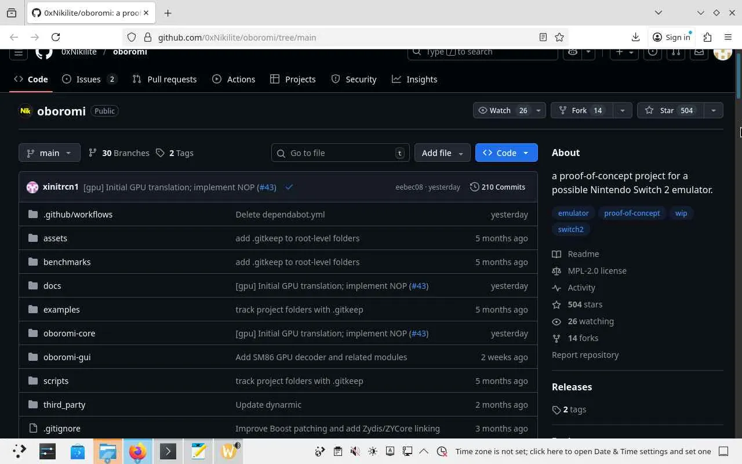Watch the oboromi repository
742x464 pixels.
tap(503, 110)
